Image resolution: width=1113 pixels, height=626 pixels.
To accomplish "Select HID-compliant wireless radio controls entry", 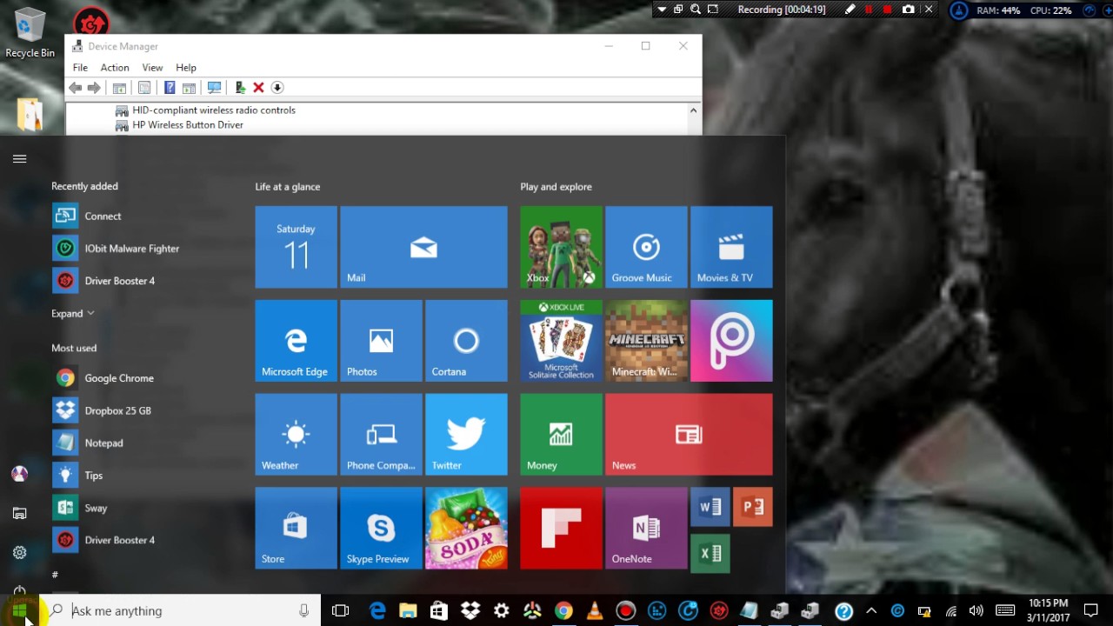I will coord(214,110).
